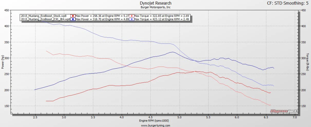Click the Burger Motorsports, Inc subtitle
The width and height of the screenshot is (311, 127).
156,7
